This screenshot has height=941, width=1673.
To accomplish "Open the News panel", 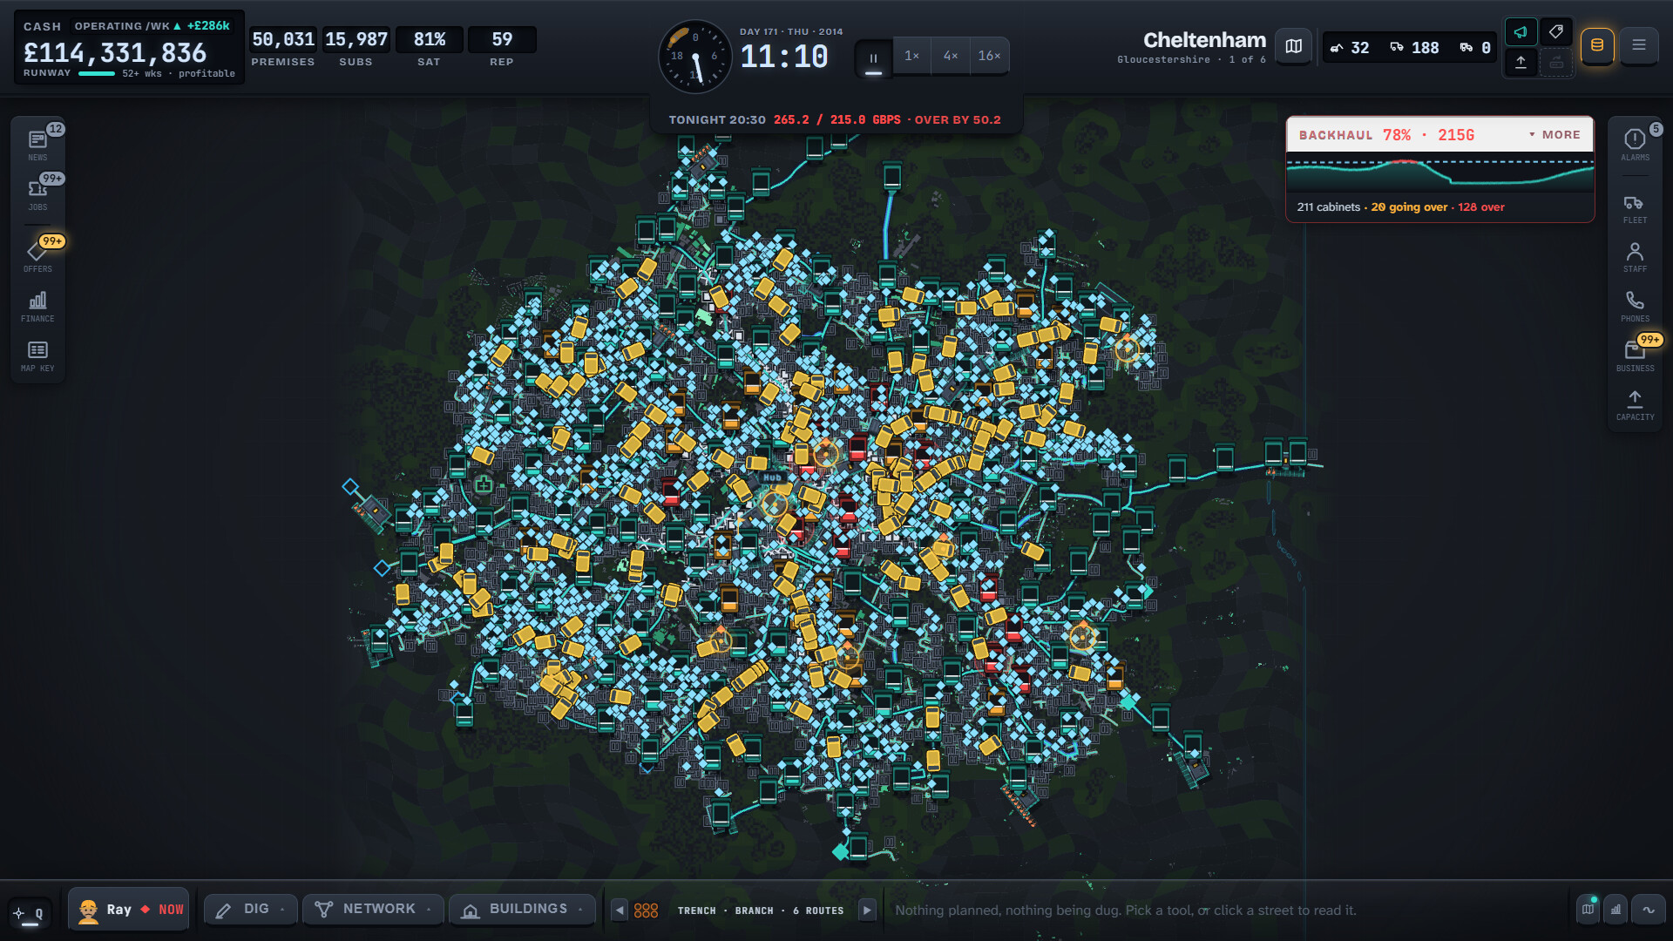I will pos(37,145).
